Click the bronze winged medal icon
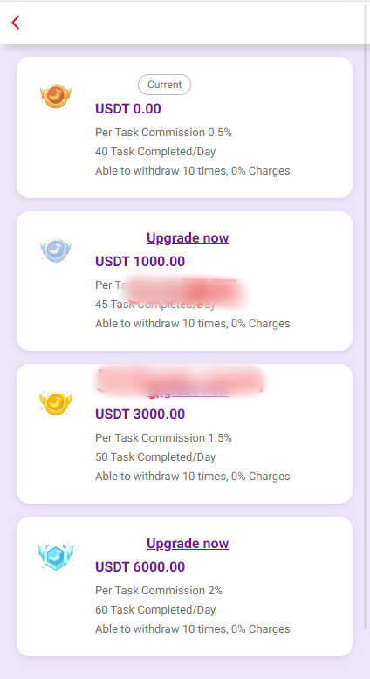Image resolution: width=370 pixels, height=679 pixels. [x=55, y=96]
